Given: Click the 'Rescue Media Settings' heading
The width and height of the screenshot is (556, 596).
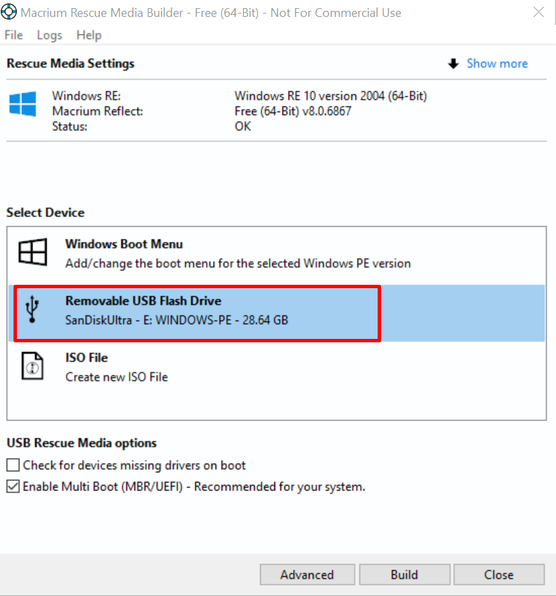Looking at the screenshot, I should click(70, 64).
